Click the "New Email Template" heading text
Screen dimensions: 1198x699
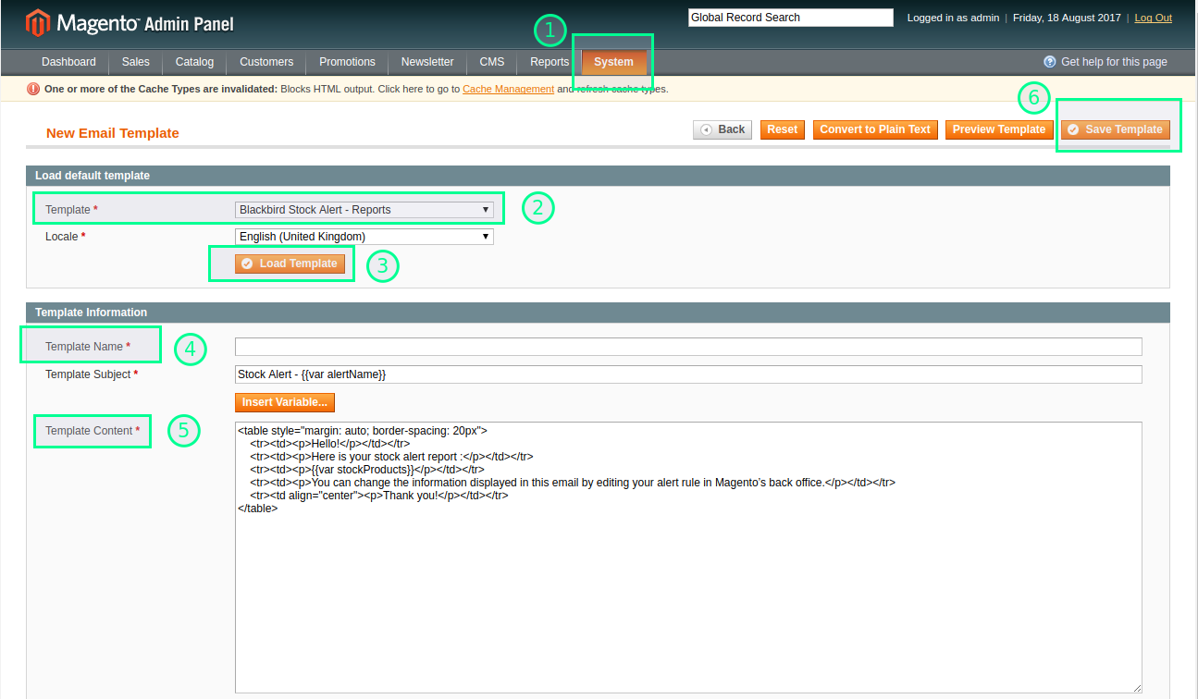tap(113, 133)
